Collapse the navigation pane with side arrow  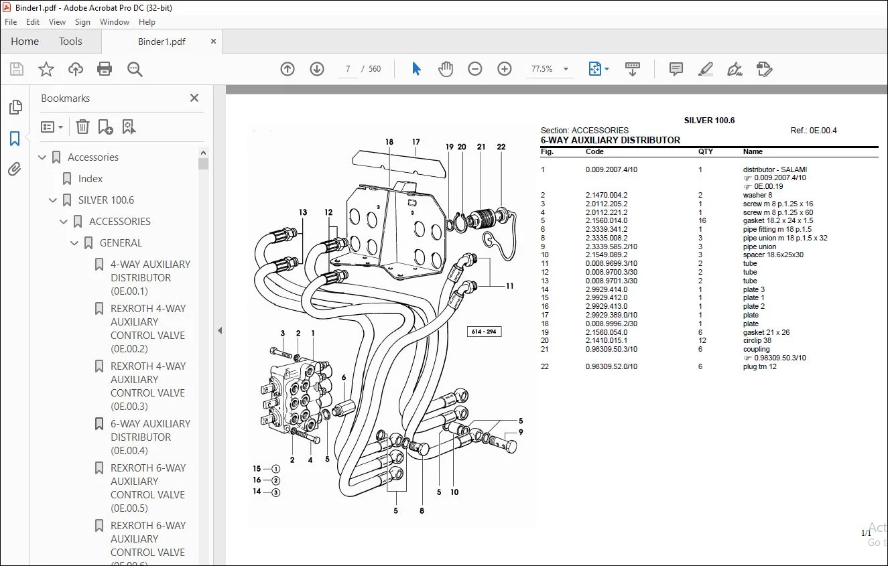(220, 330)
